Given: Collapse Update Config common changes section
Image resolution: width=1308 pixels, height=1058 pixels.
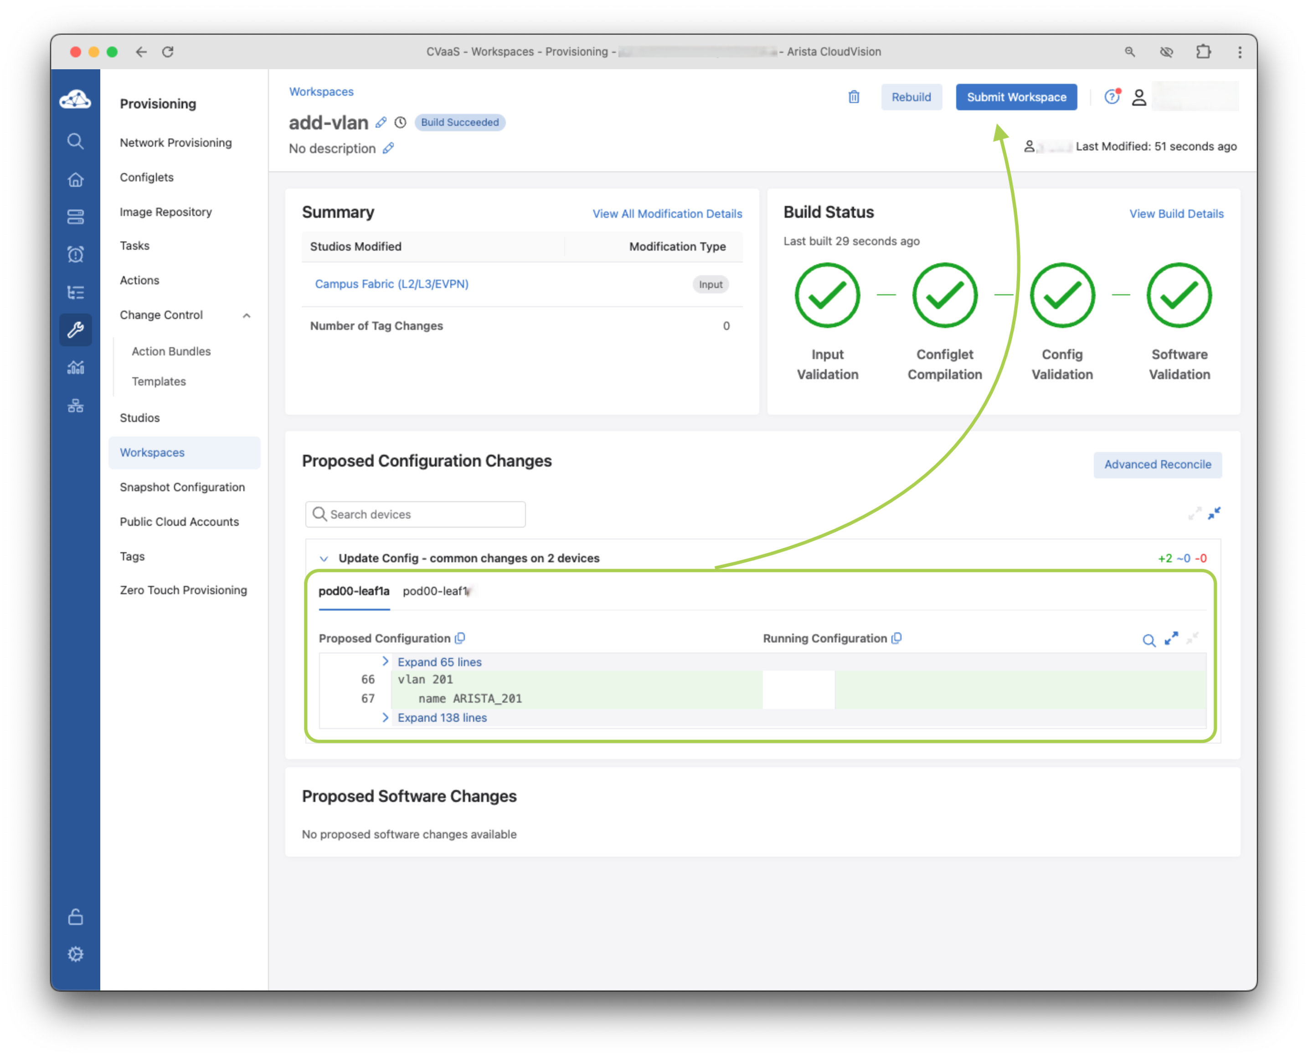Looking at the screenshot, I should pos(324,558).
